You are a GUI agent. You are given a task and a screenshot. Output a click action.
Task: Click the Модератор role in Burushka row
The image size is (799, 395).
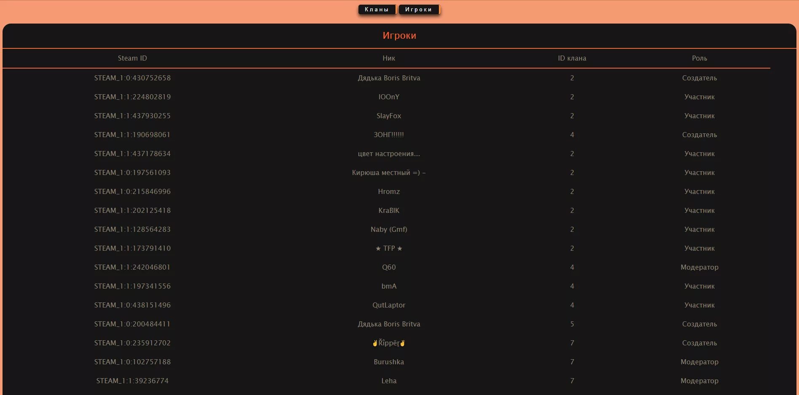pos(700,362)
